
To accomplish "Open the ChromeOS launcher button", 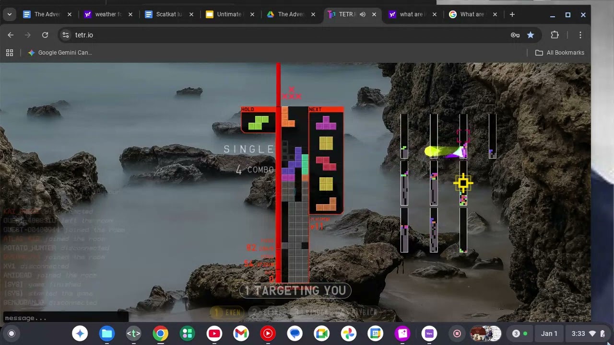I will click(12, 333).
